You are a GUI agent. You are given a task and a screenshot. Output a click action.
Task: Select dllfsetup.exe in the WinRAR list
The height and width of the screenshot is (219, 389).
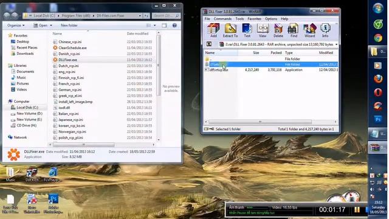tap(219, 70)
